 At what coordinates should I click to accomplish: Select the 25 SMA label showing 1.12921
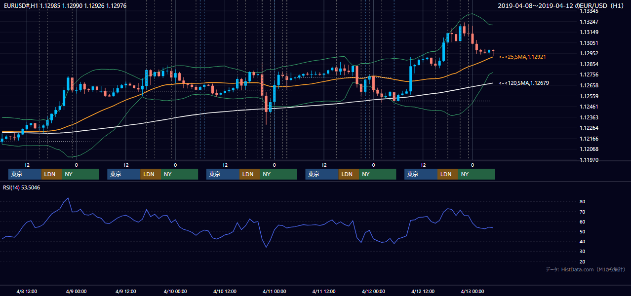(x=522, y=57)
